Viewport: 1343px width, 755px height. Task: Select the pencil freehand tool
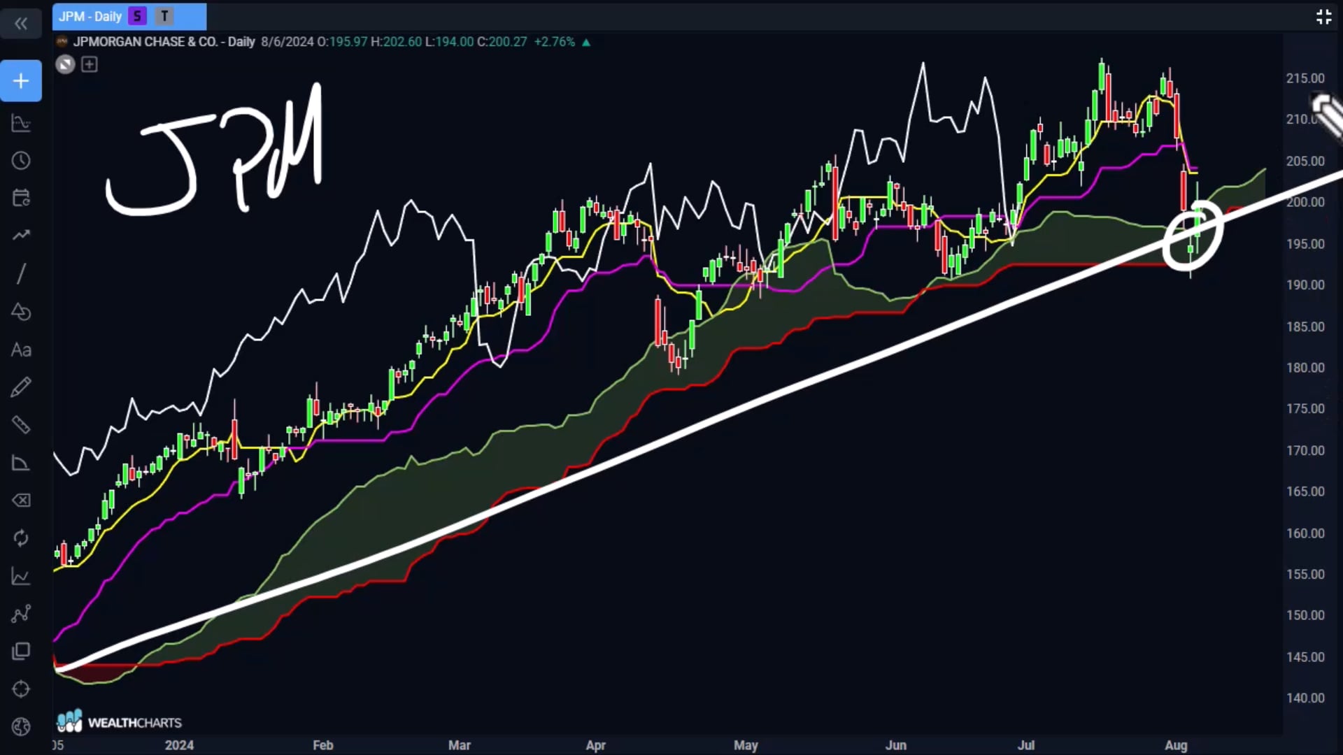pyautogui.click(x=21, y=387)
